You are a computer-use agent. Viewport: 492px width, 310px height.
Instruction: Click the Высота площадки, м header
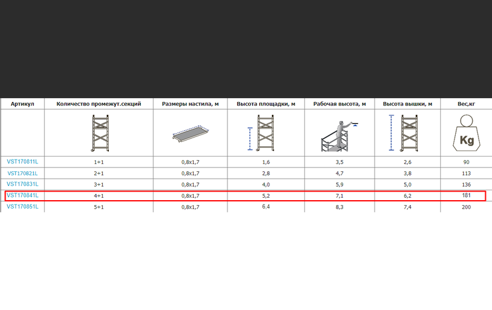266,104
